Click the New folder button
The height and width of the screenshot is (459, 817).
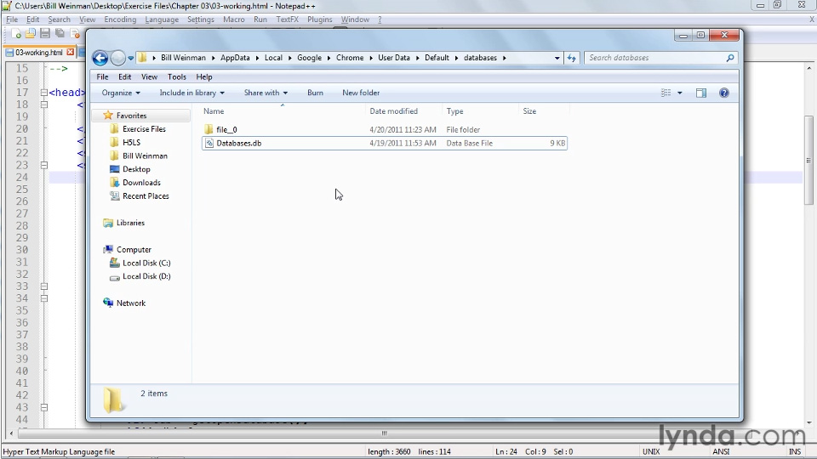361,93
